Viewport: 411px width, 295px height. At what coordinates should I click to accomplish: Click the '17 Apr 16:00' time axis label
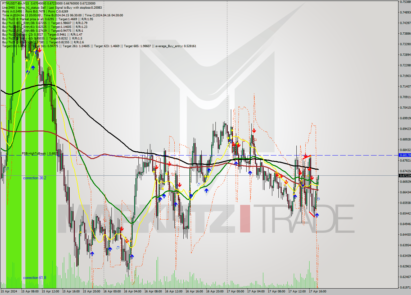tap(318, 291)
